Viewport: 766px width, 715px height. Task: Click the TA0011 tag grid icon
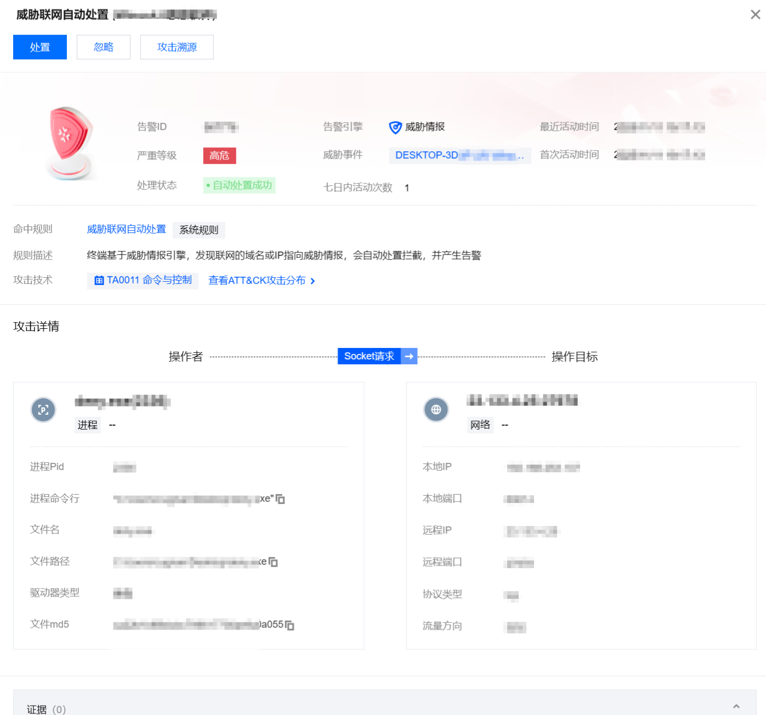[99, 281]
